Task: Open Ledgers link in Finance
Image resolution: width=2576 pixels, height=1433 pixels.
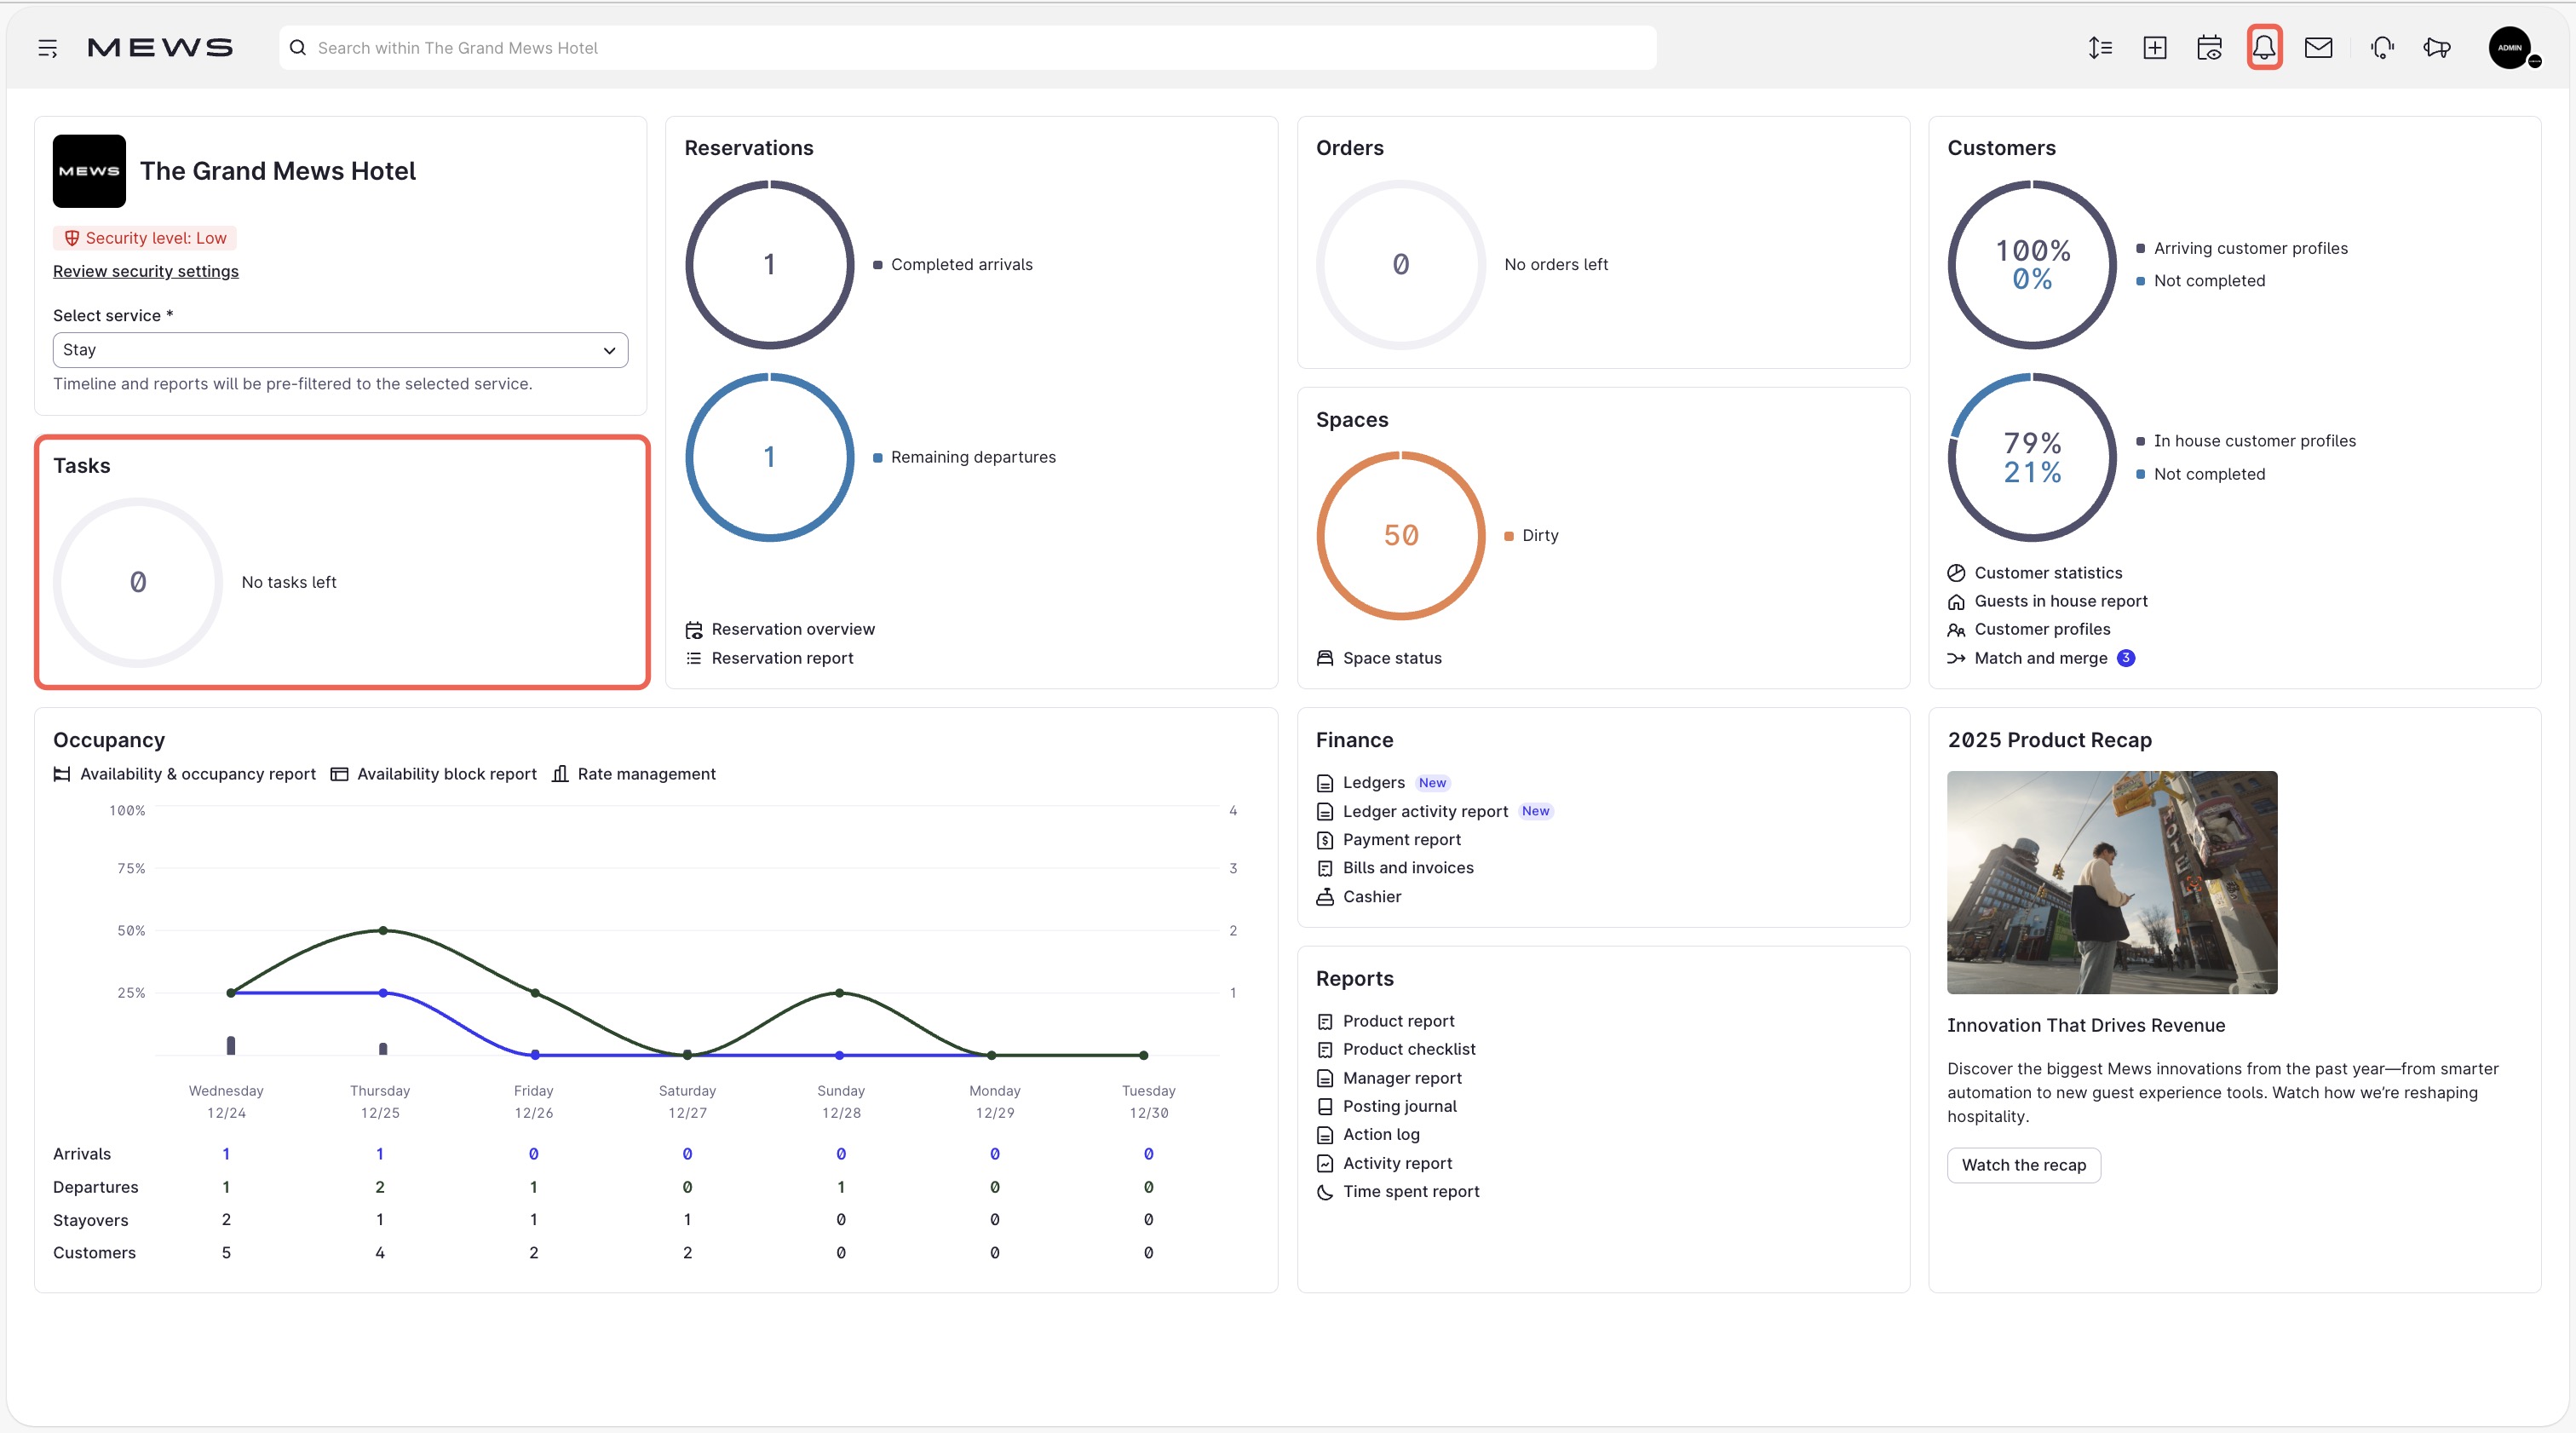Action: (1373, 783)
